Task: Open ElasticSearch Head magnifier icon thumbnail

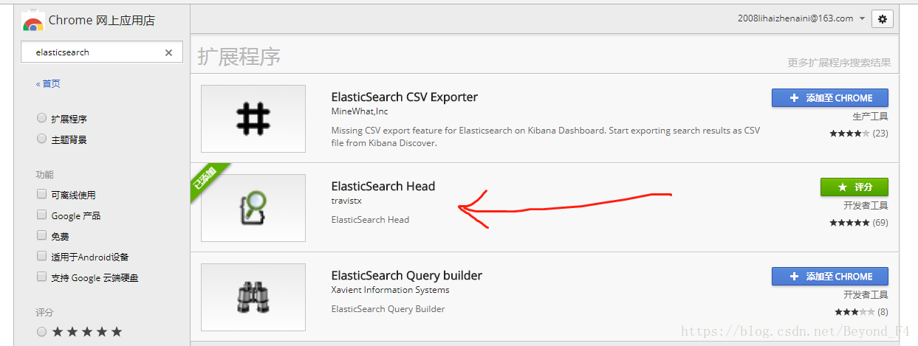Action: [253, 208]
